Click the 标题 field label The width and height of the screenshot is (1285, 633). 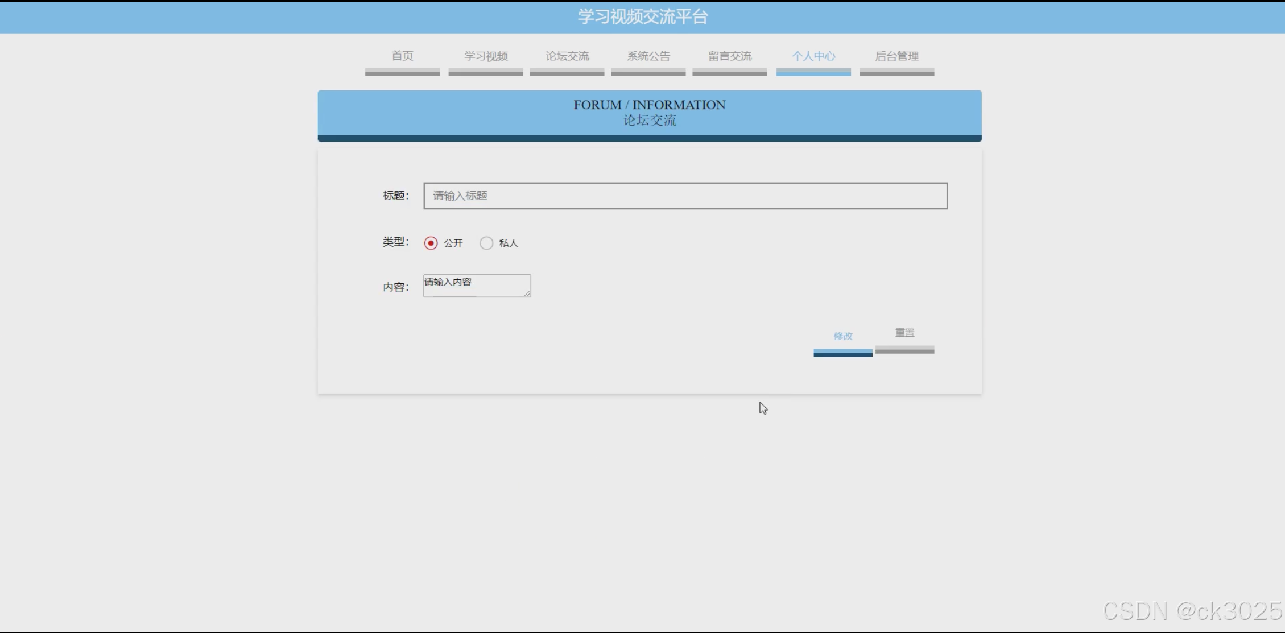pos(395,196)
